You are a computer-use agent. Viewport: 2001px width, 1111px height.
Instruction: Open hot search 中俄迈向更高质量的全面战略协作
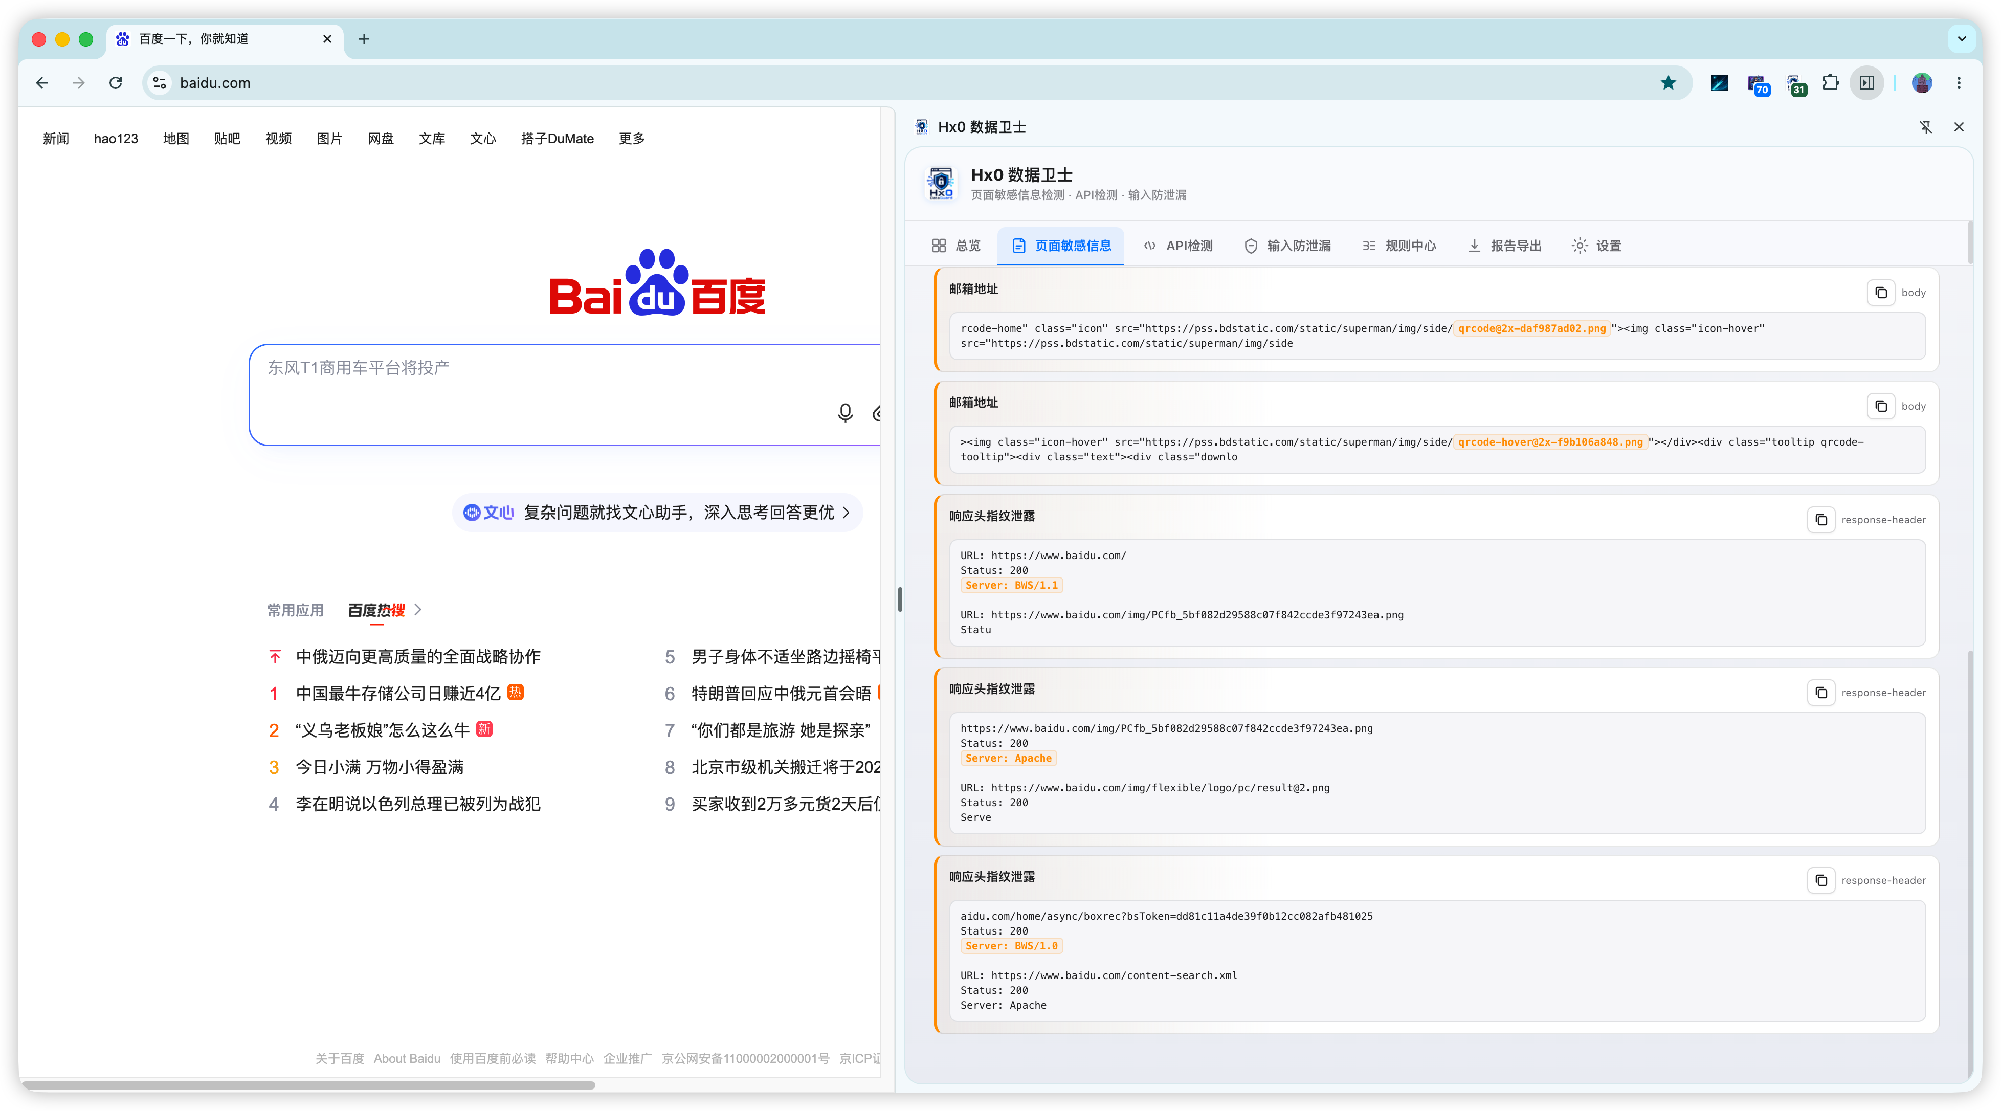pos(418,656)
